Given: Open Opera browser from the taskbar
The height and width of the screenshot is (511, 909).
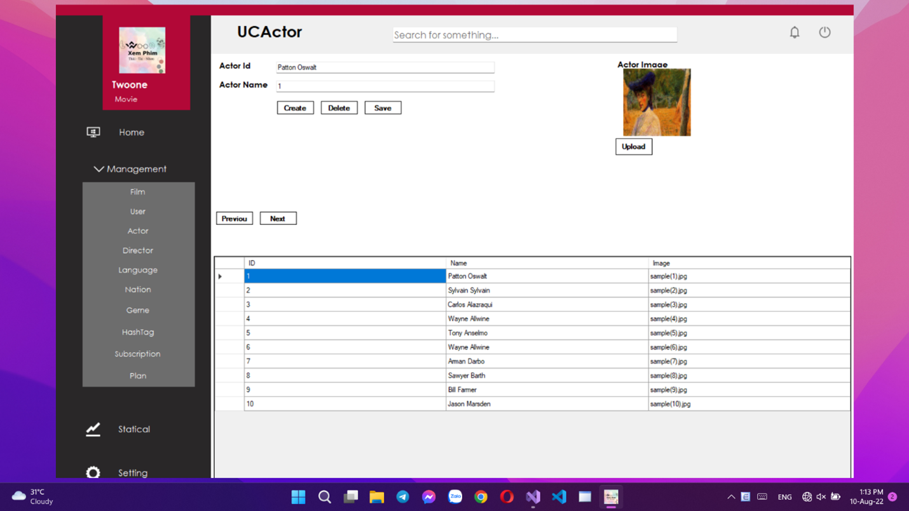Looking at the screenshot, I should click(507, 497).
